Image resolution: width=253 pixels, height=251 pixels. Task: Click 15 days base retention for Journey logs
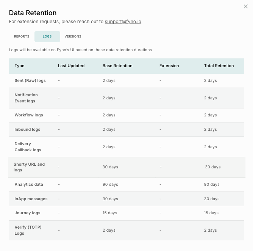110,213
